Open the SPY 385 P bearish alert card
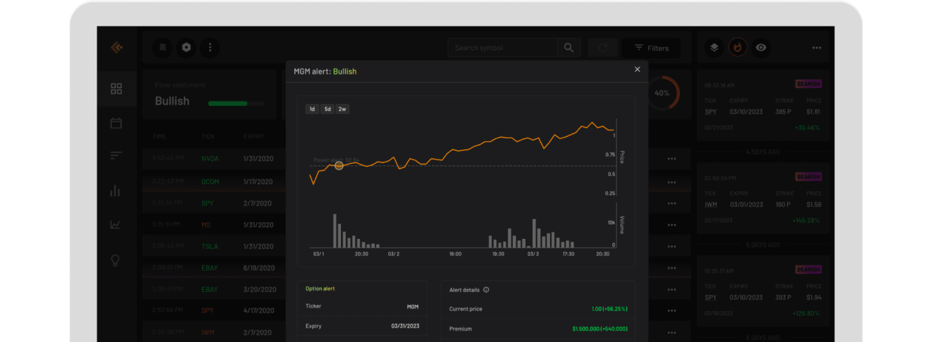This screenshot has width=931, height=342. point(762,105)
